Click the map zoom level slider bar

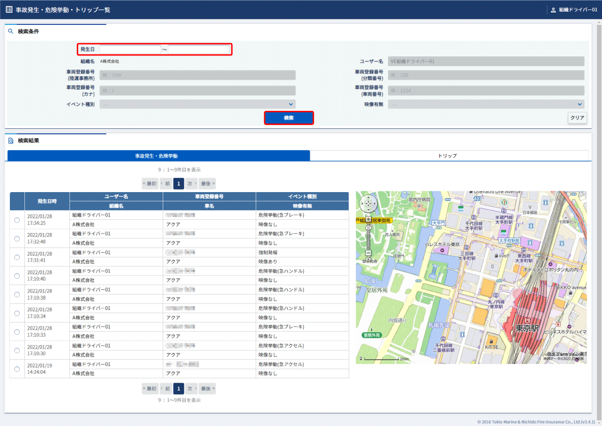pyautogui.click(x=368, y=237)
